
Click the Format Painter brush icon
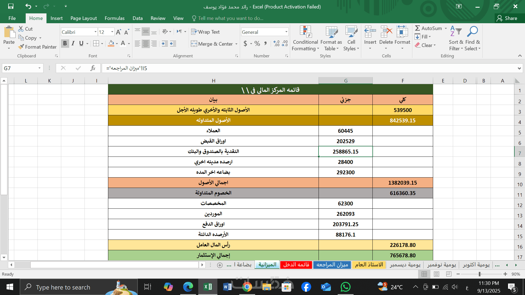(x=21, y=47)
